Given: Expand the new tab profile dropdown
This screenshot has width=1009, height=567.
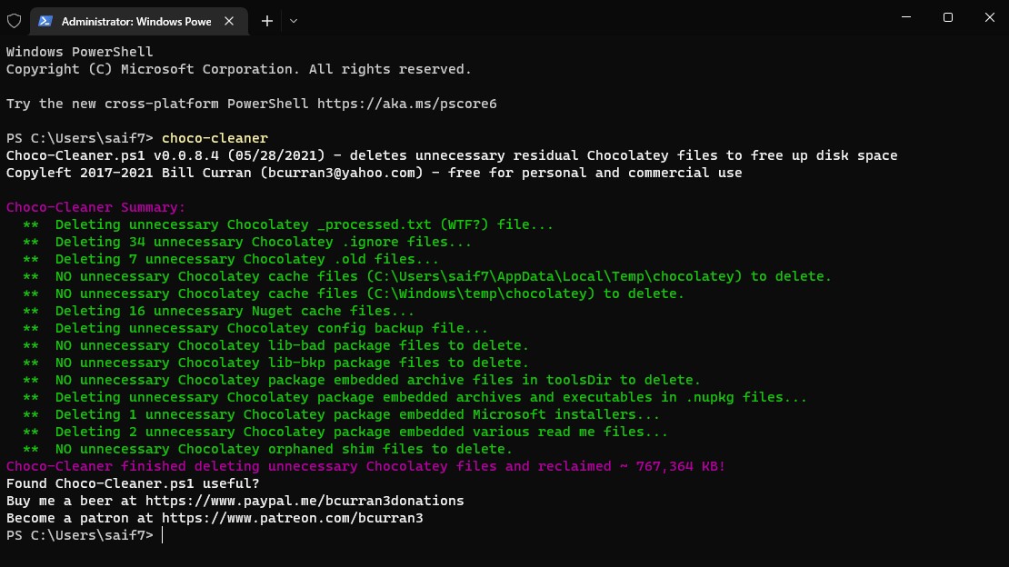Looking at the screenshot, I should 294,20.
